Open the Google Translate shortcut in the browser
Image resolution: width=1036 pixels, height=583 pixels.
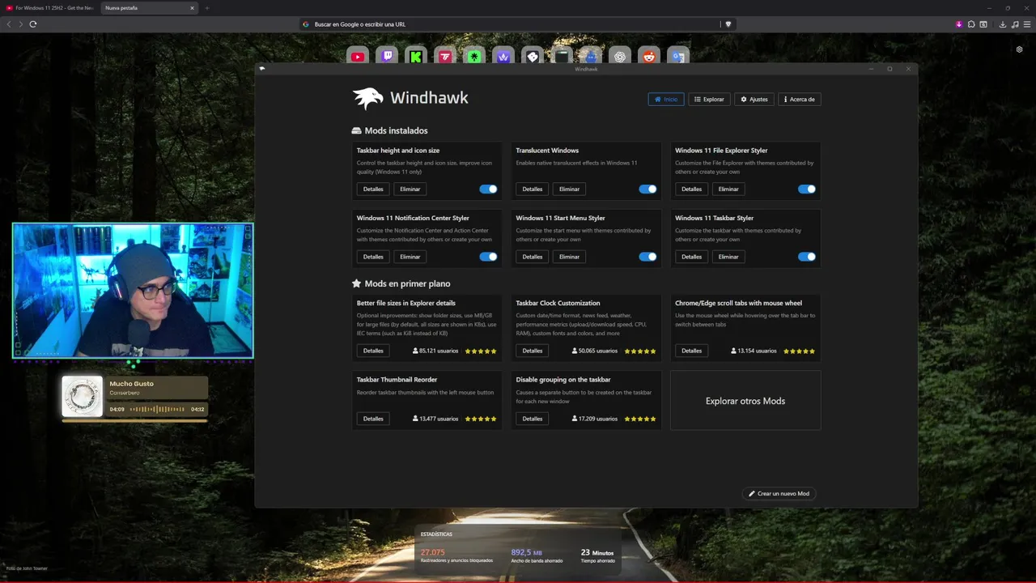pyautogui.click(x=678, y=56)
